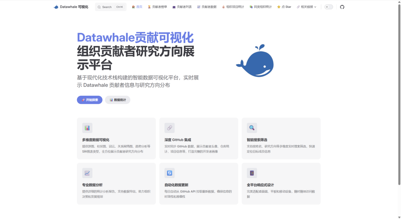The width and height of the screenshot is (401, 219).
Task: Click the rocket icon in 开始探索
Action: 83,100
